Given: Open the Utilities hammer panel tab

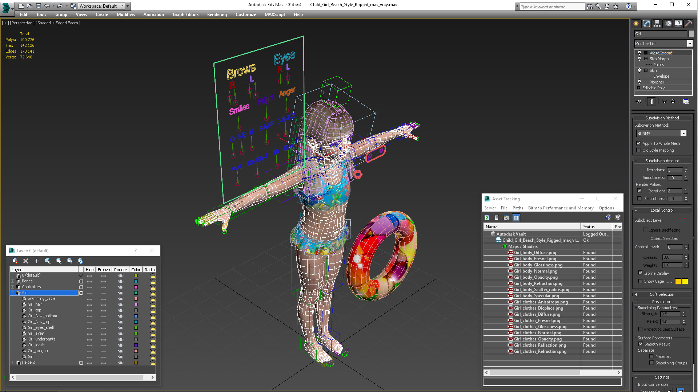Looking at the screenshot, I should (689, 24).
